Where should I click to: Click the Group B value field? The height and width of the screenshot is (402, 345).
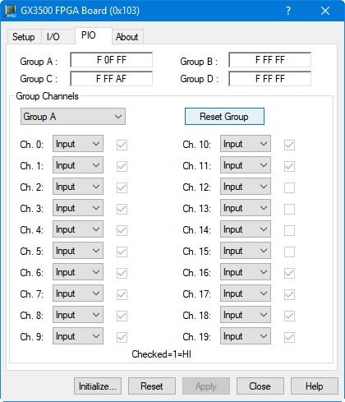[269, 60]
